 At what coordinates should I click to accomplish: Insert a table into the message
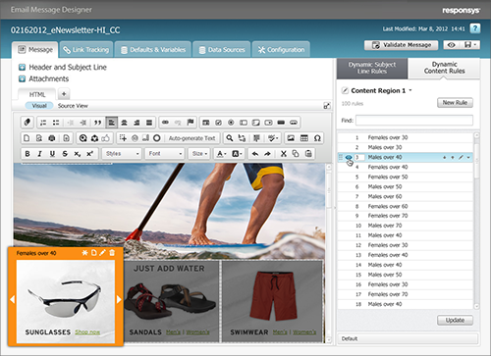tap(304, 138)
